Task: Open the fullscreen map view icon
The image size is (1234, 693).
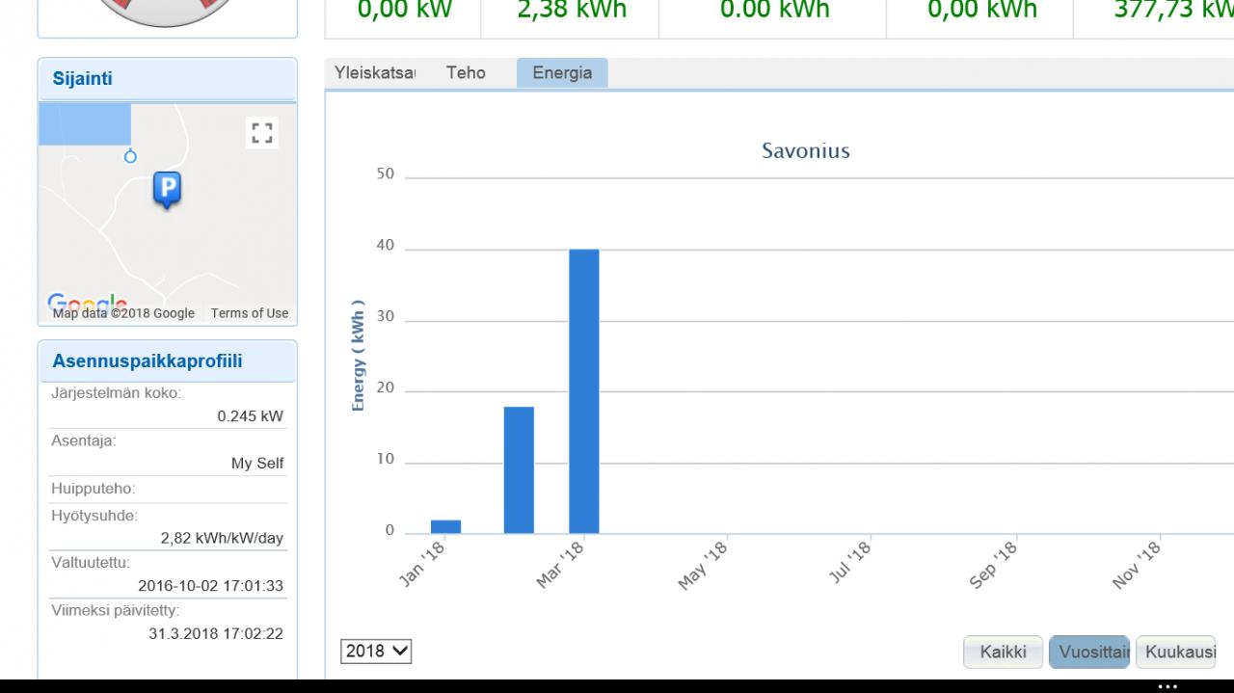Action: [x=261, y=132]
